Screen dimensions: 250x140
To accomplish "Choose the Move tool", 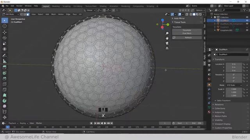I will (5, 32).
